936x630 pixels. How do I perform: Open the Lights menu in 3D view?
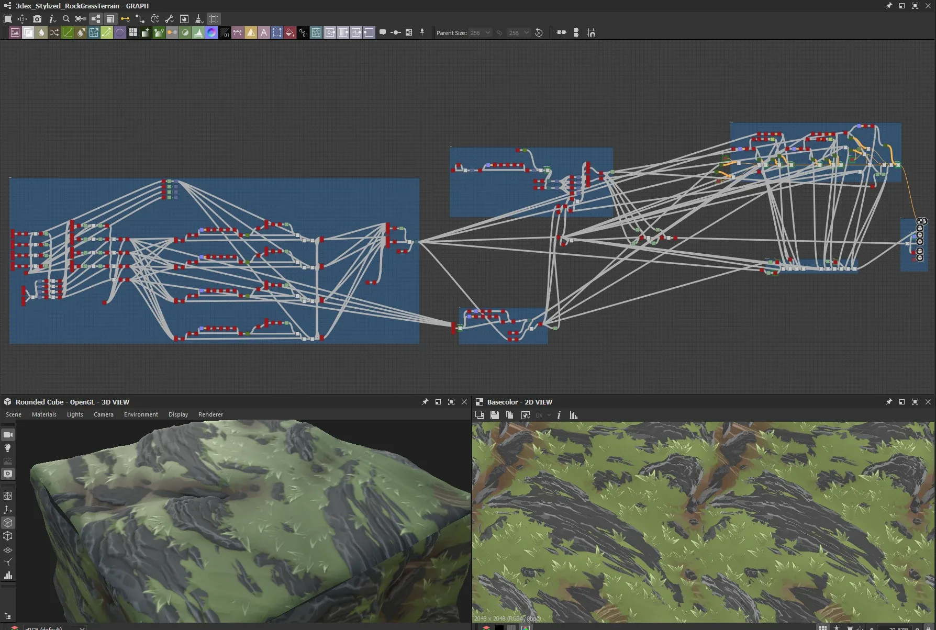75,414
